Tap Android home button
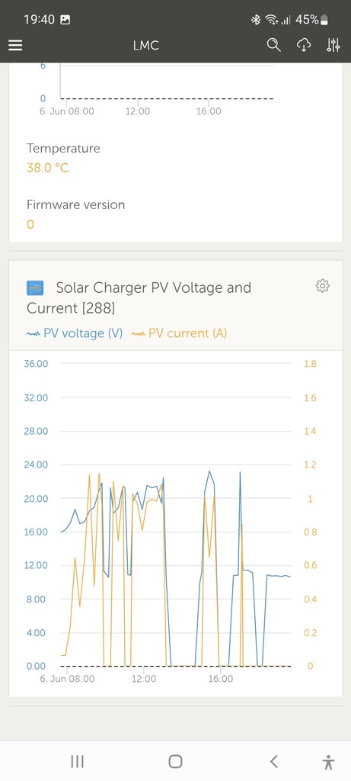This screenshot has width=351, height=781. [x=175, y=761]
